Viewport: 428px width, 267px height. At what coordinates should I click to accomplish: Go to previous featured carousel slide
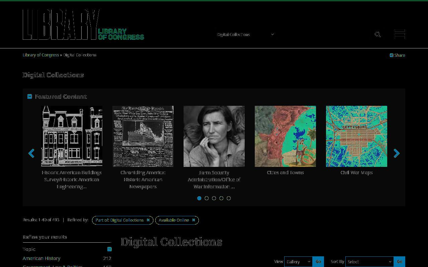(x=31, y=153)
